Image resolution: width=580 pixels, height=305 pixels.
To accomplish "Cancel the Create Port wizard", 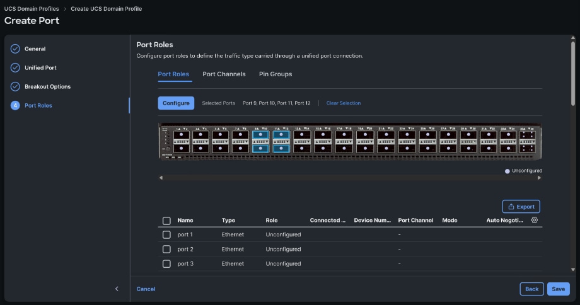I will (146, 289).
